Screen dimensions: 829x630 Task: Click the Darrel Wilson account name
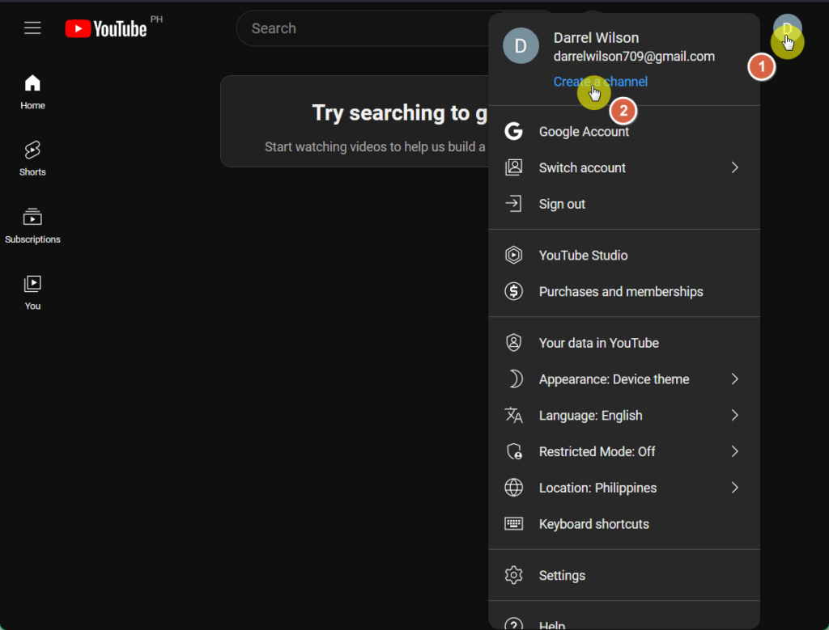click(x=596, y=38)
